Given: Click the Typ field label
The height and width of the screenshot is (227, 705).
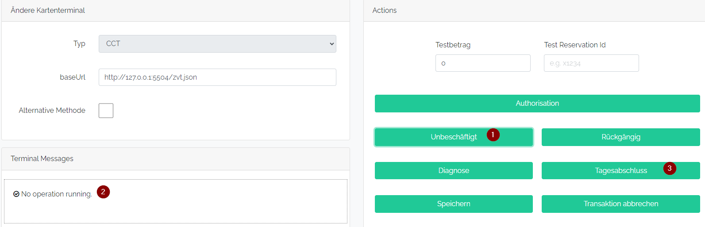Looking at the screenshot, I should click(79, 43).
